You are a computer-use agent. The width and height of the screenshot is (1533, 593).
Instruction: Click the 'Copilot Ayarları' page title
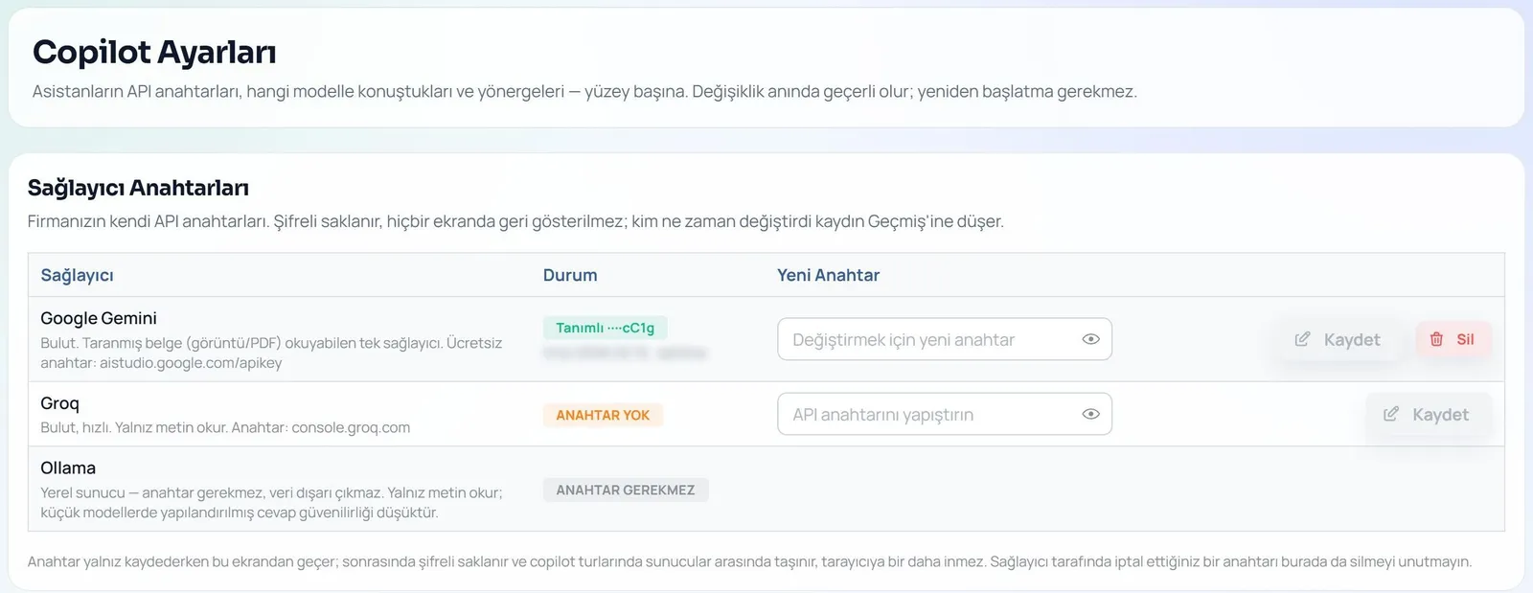click(x=154, y=52)
